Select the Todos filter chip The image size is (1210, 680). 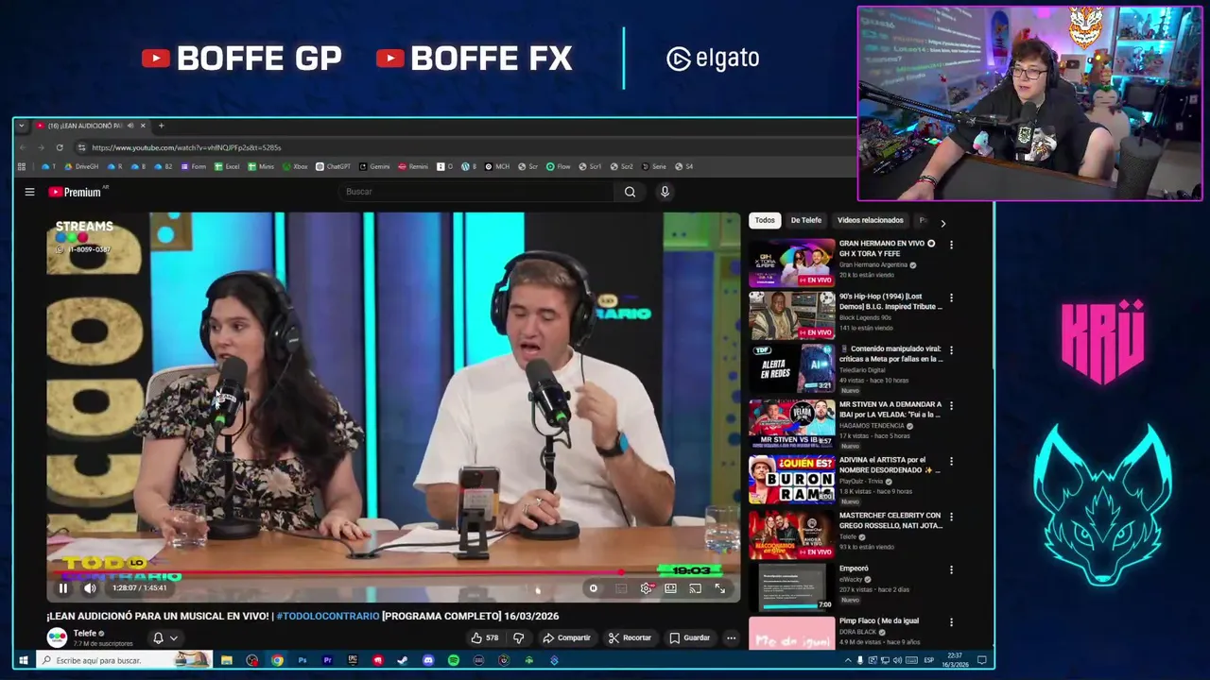tap(765, 220)
